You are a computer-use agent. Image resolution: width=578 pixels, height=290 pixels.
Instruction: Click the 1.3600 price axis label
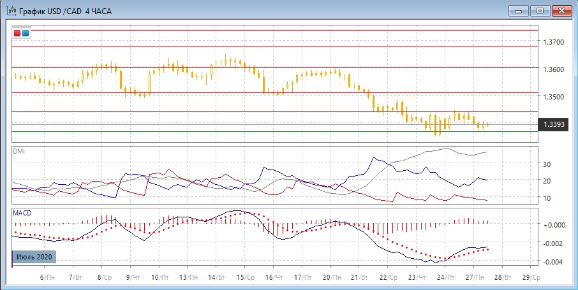[554, 69]
